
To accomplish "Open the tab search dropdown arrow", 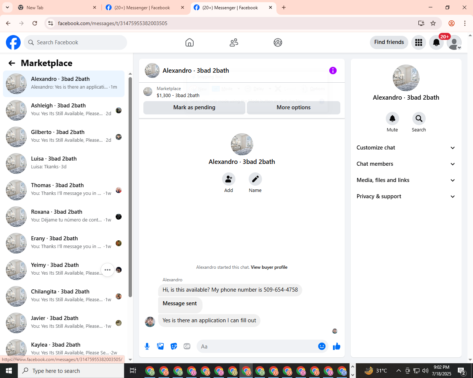I will pyautogui.click(x=7, y=7).
